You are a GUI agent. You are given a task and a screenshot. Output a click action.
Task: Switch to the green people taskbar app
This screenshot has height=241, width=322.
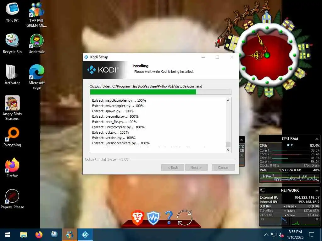pos(69,235)
